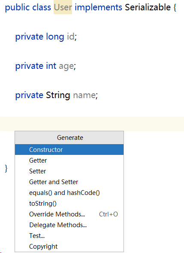This screenshot has height=253, width=184.
Task: Choose toString() generation entry
Action: pyautogui.click(x=69, y=204)
